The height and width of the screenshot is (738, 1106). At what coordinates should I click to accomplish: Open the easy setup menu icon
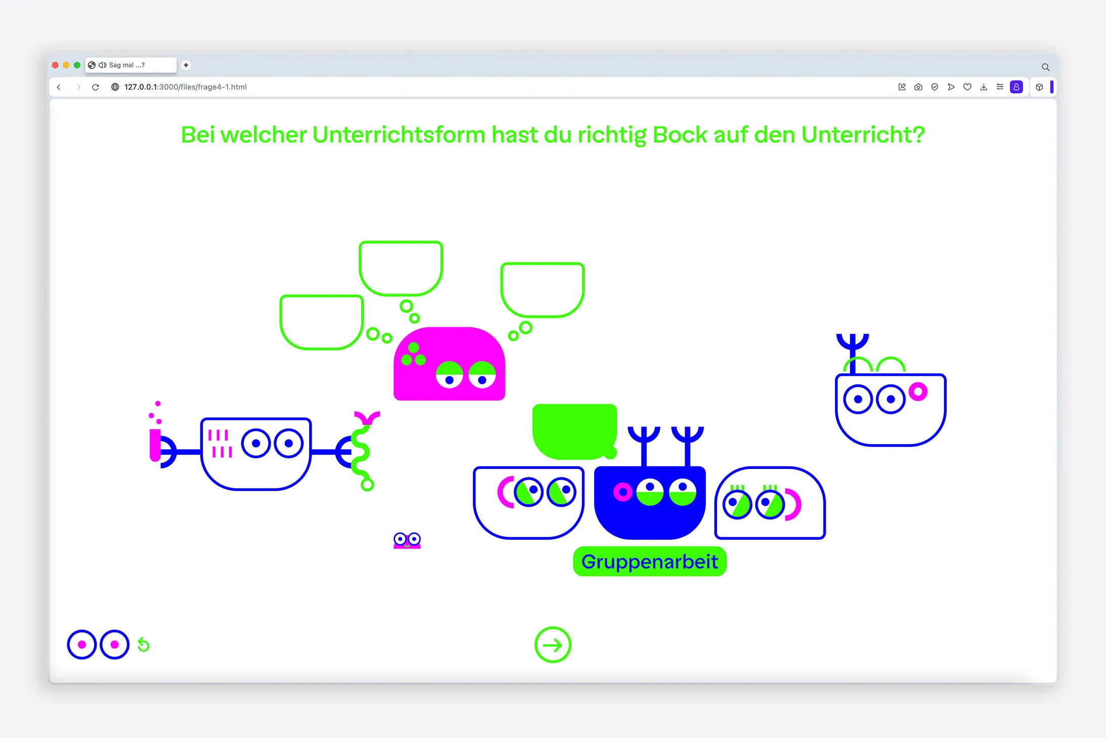pos(1000,87)
